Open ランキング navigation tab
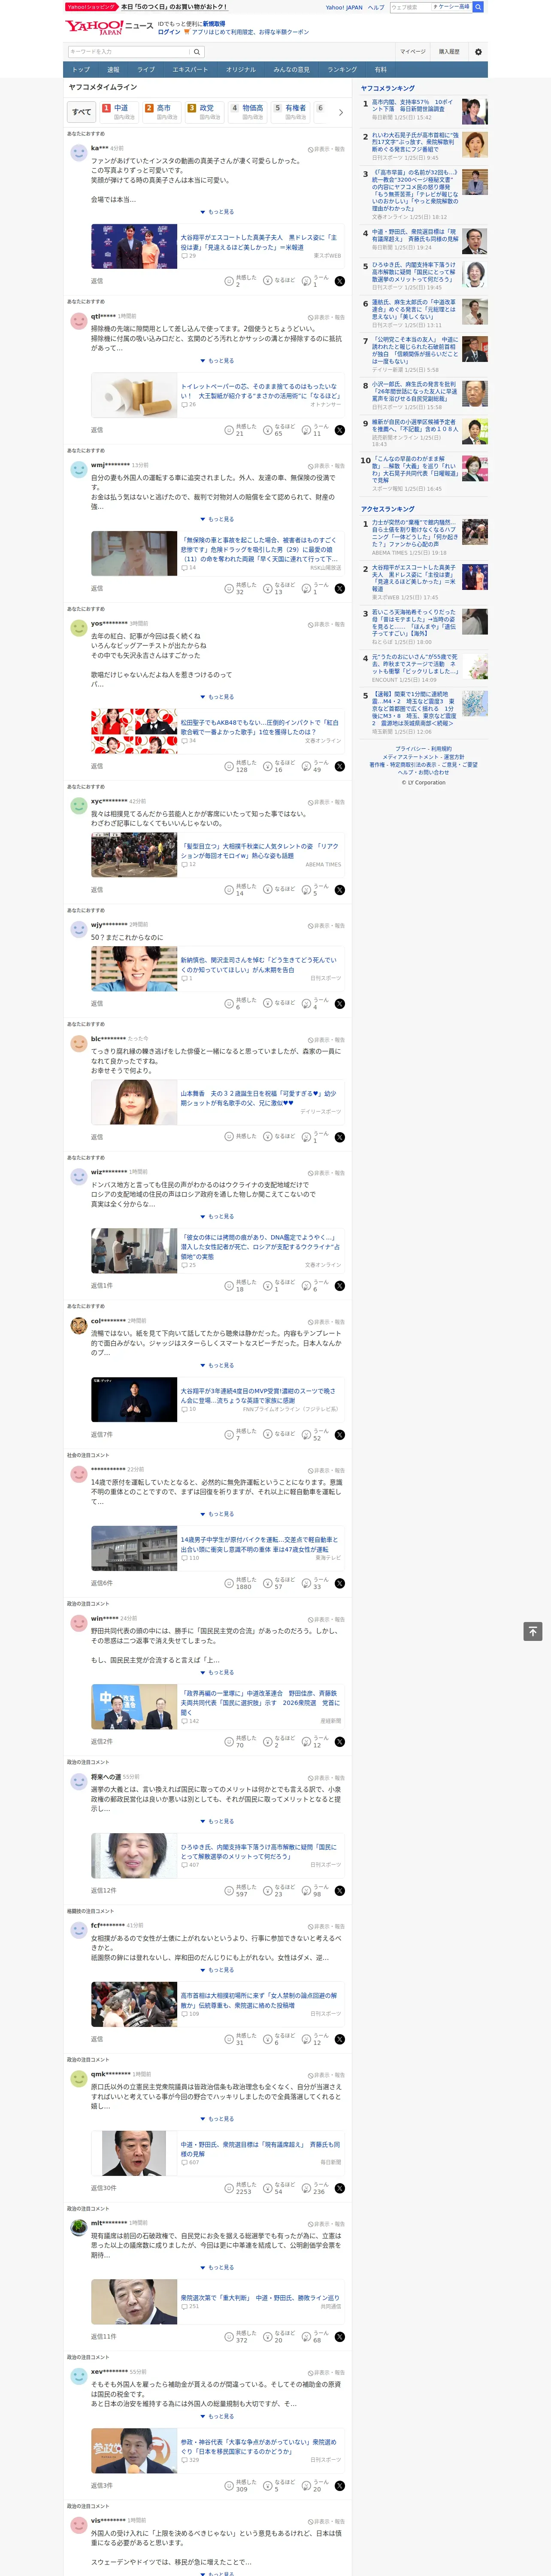Image resolution: width=551 pixels, height=2576 pixels. pyautogui.click(x=342, y=70)
